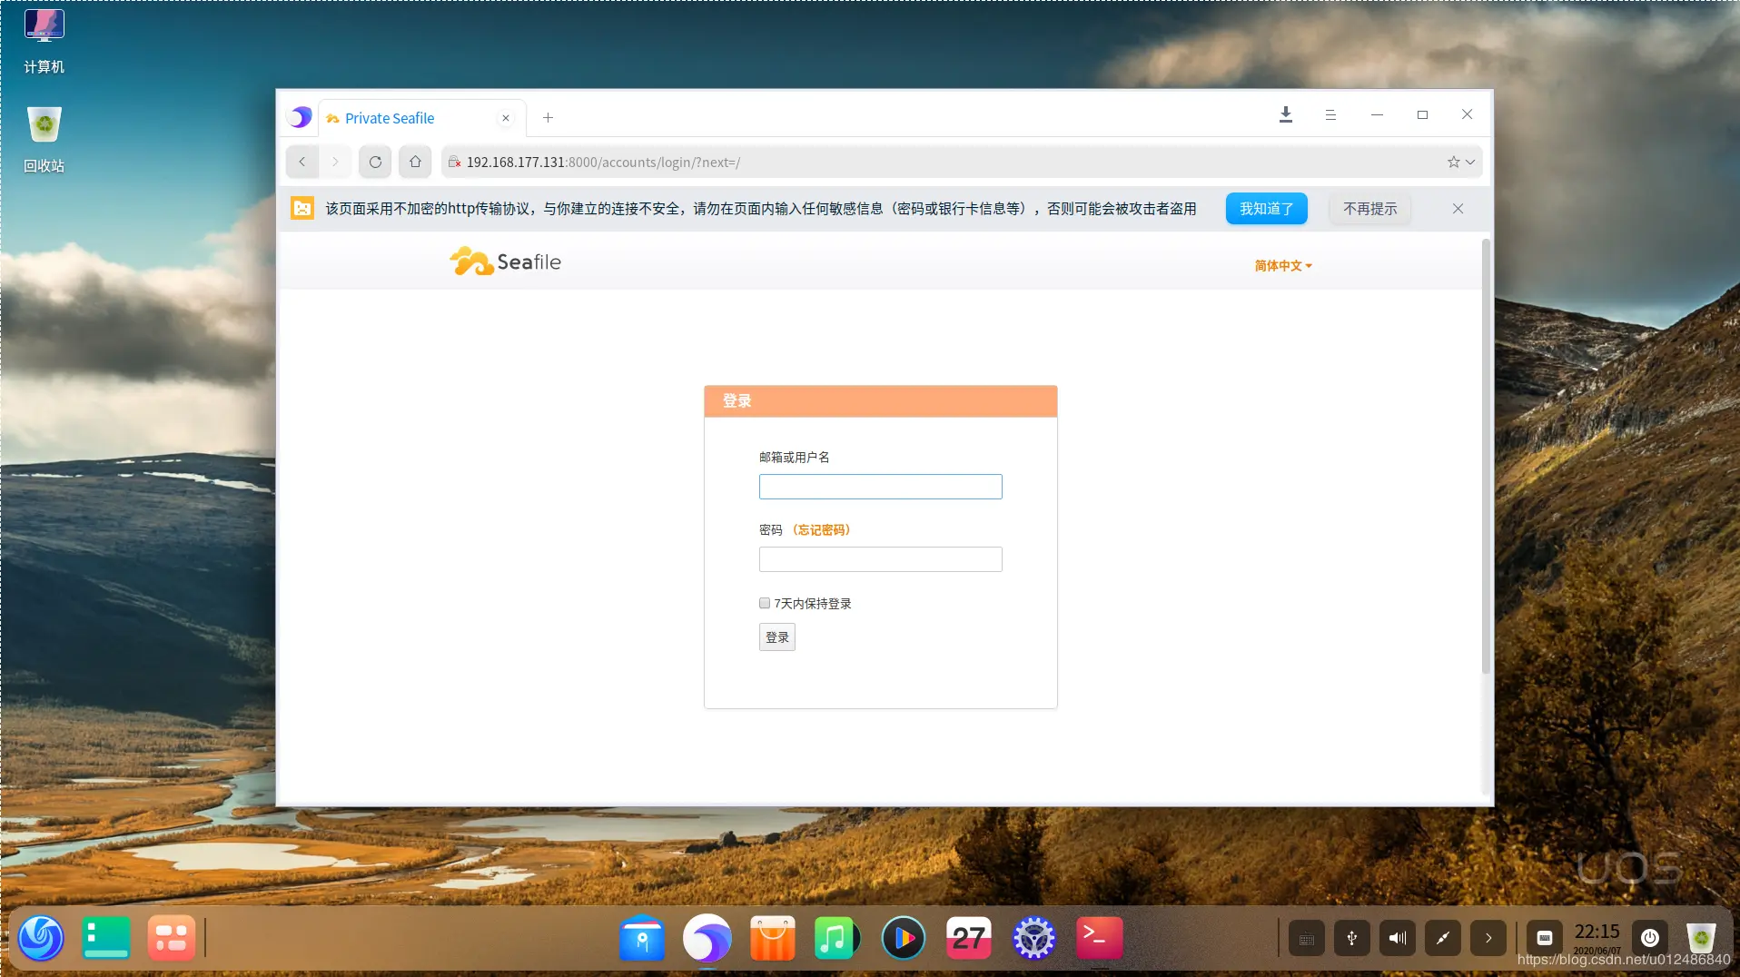Expand hidden tray icons with the arrow
The width and height of the screenshot is (1740, 977).
coord(1487,938)
